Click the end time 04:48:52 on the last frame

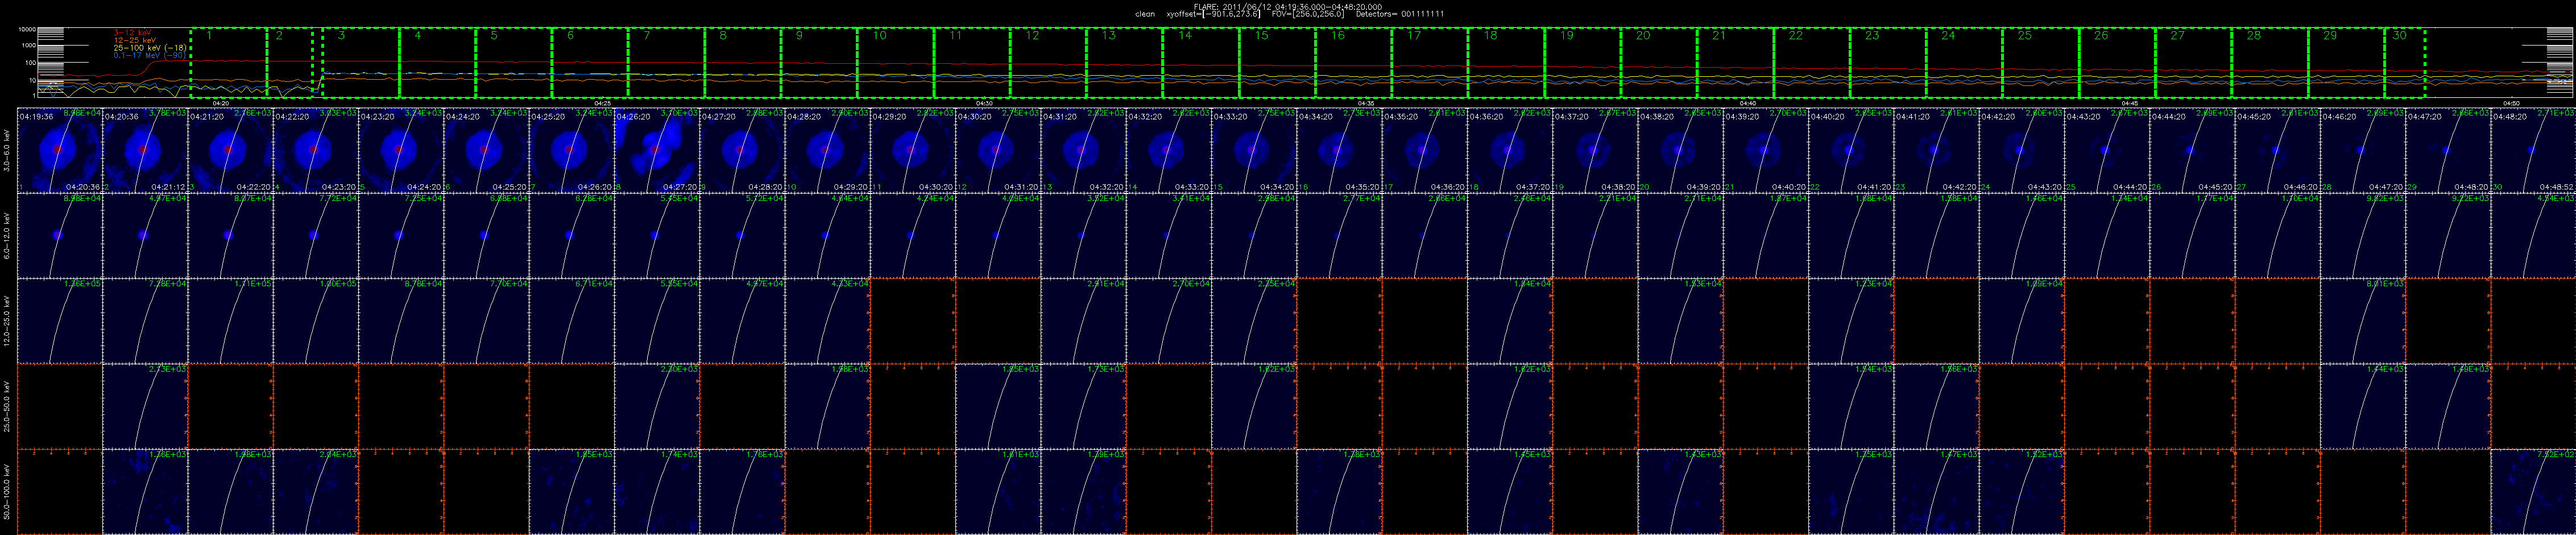(2557, 187)
